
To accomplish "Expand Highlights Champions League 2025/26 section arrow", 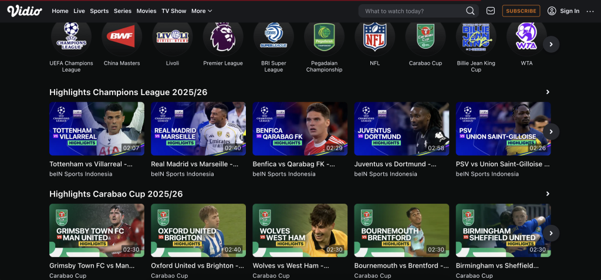I will point(548,92).
